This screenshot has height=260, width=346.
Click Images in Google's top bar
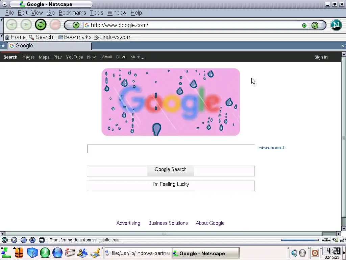[28, 57]
